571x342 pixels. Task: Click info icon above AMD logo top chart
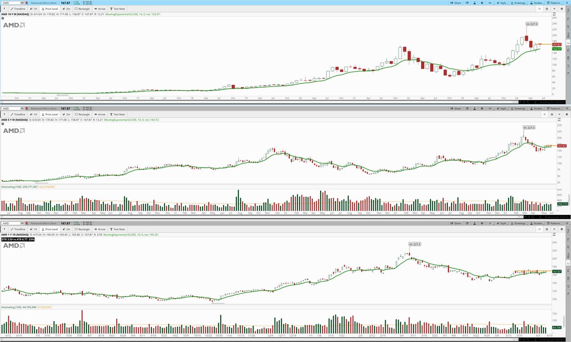click(x=3, y=19)
